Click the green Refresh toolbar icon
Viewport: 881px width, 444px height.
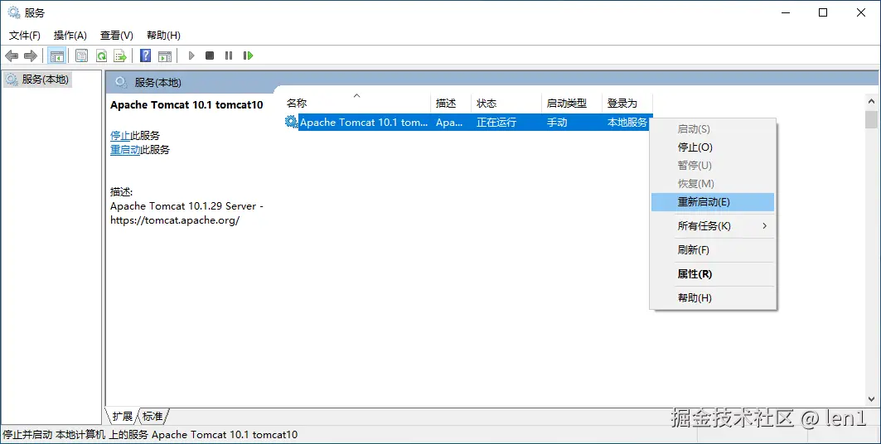[x=101, y=55]
